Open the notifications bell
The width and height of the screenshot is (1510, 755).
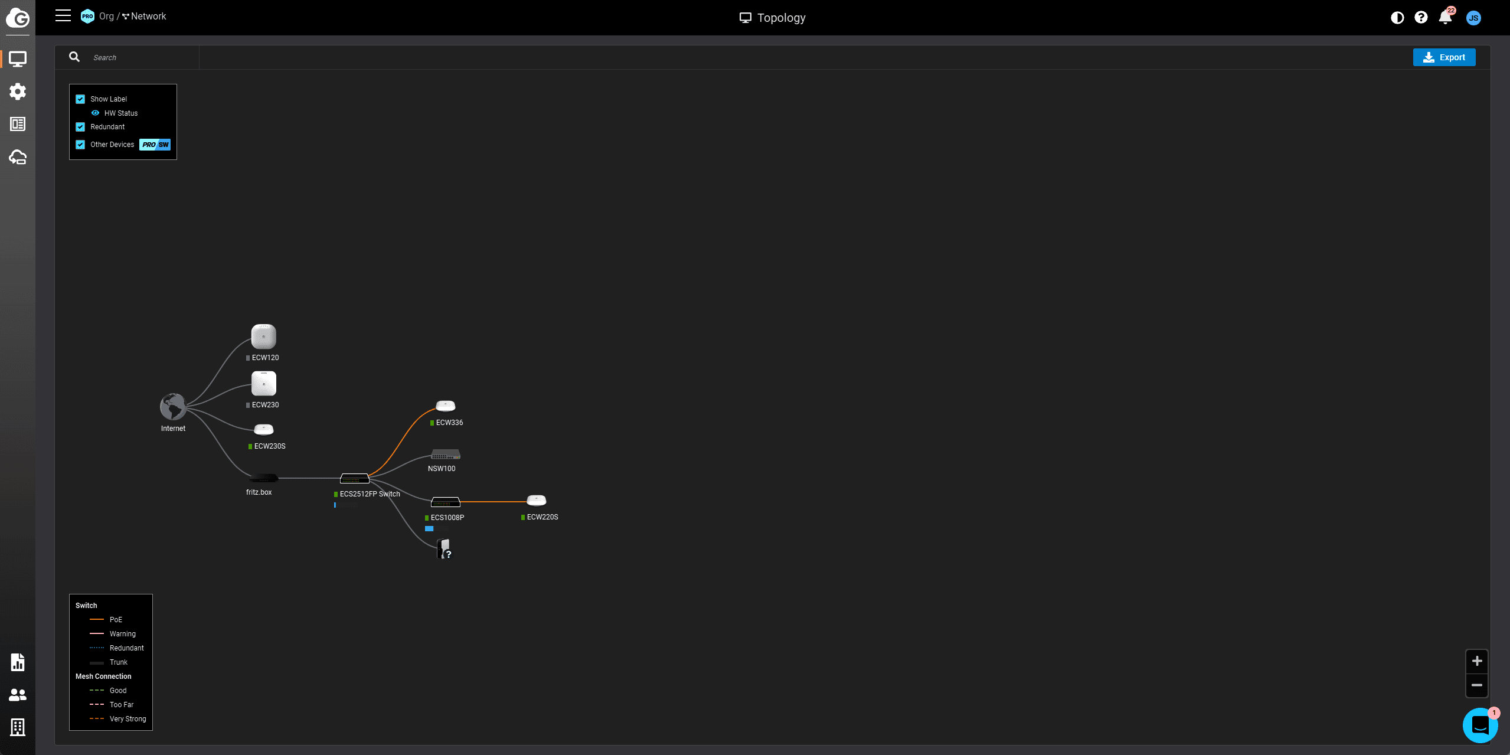pyautogui.click(x=1445, y=18)
